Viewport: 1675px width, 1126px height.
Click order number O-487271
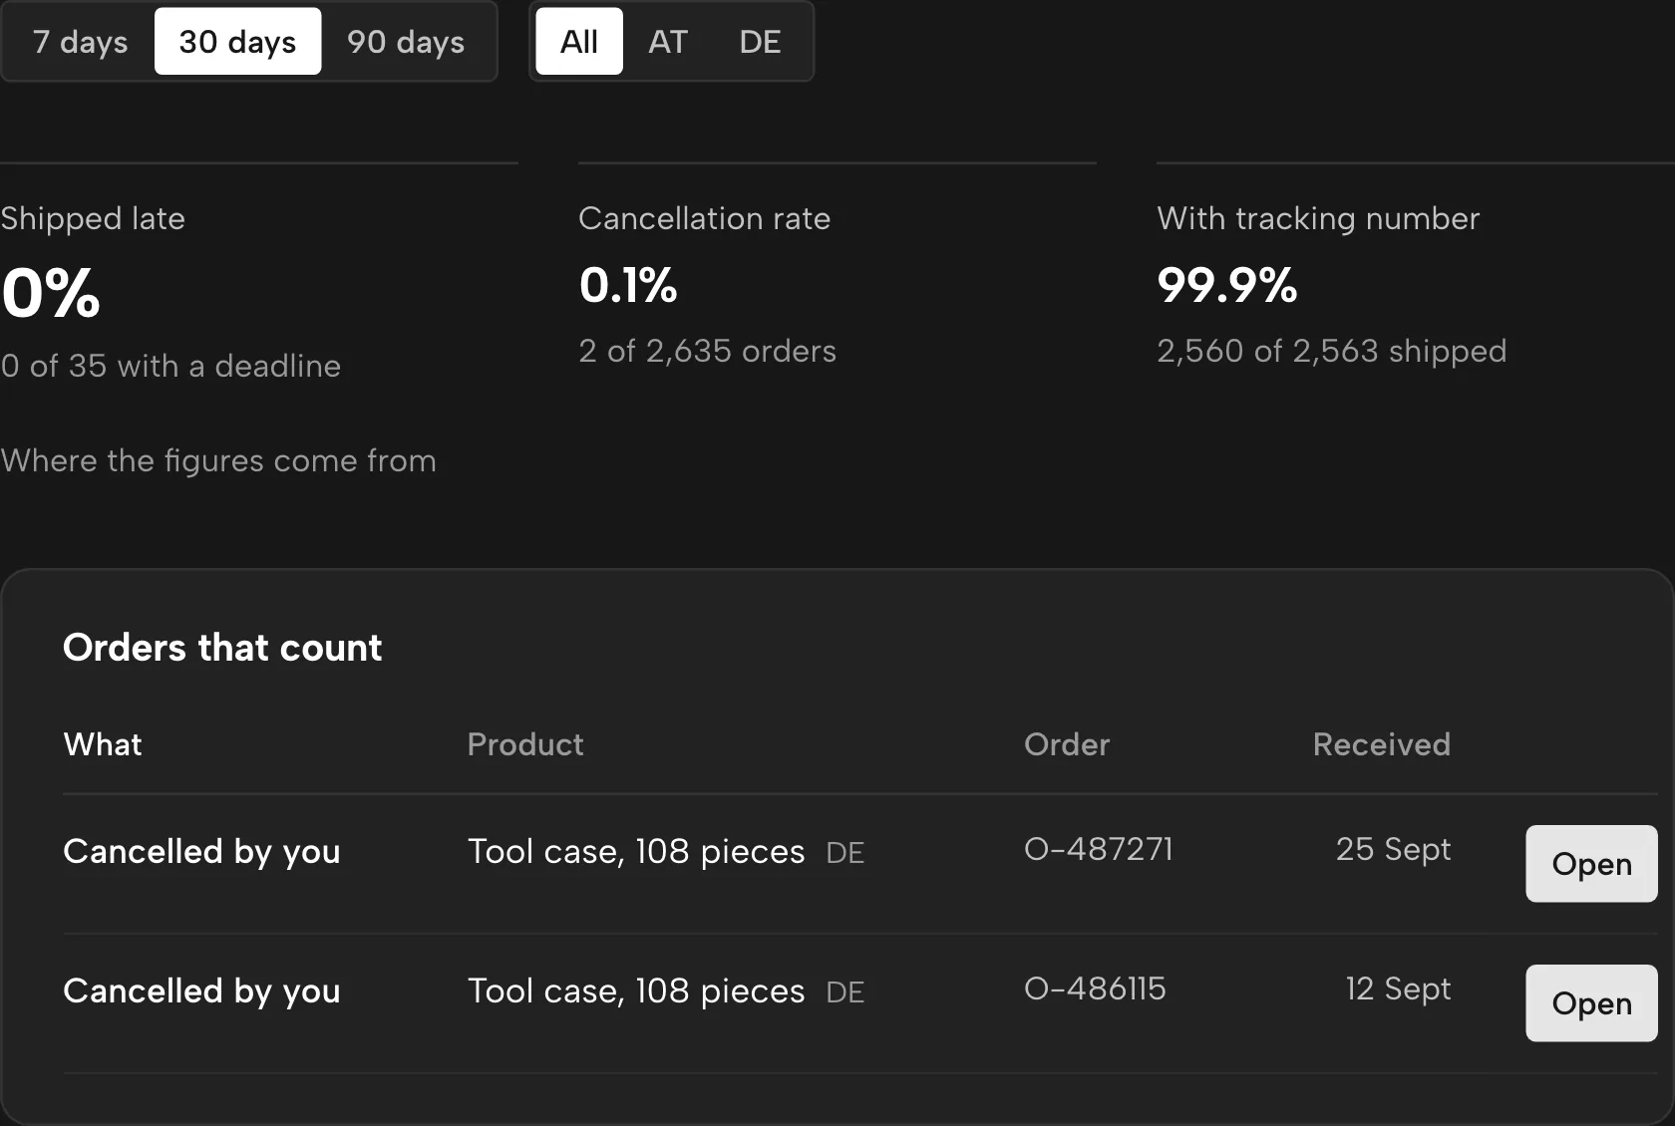pos(1099,849)
